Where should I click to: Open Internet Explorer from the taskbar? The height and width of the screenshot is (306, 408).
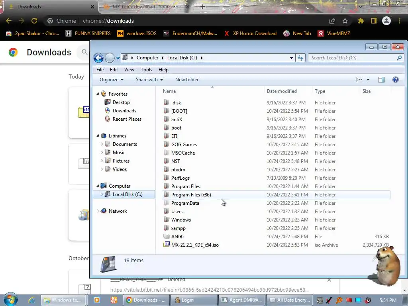coord(31,300)
